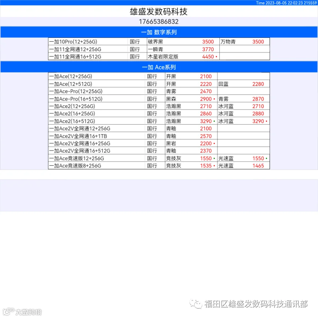The height and width of the screenshot is (318, 318).
Task: Select the 一加Ace2V全网通12+256G row name
Action: tap(79, 129)
